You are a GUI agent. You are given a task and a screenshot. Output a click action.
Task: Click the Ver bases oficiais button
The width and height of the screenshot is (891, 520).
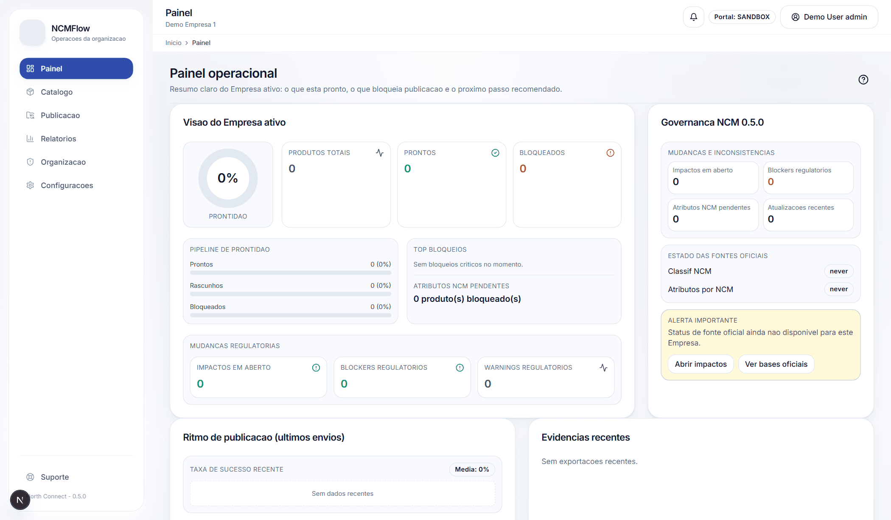pos(776,364)
